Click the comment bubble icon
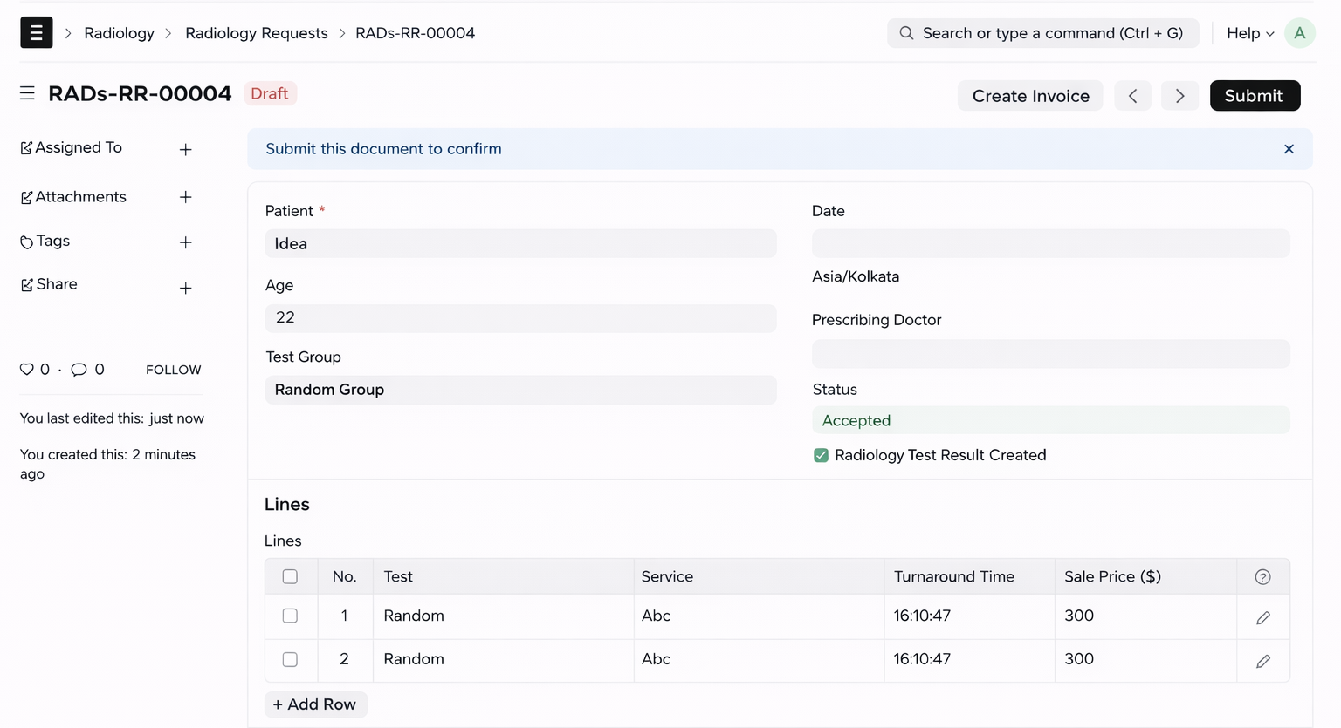 coord(79,370)
